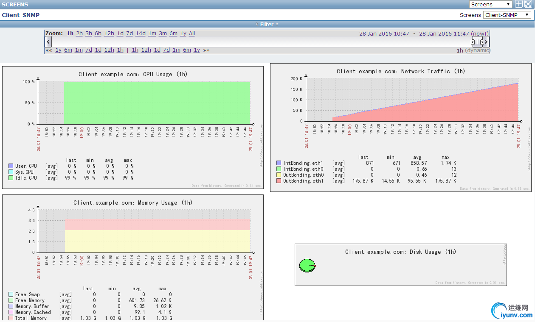Toggle fullscreen mode with the top-right icon

coord(528,4)
